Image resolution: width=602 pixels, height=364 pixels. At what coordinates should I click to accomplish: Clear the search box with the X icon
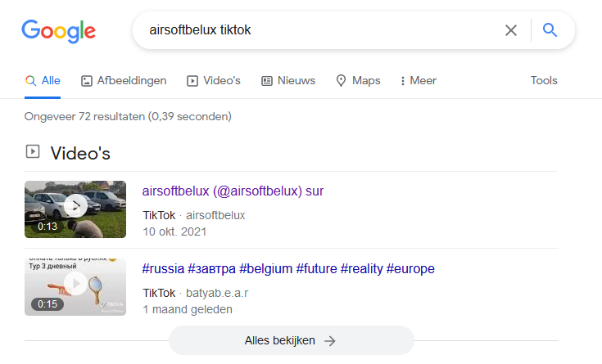[x=510, y=30]
